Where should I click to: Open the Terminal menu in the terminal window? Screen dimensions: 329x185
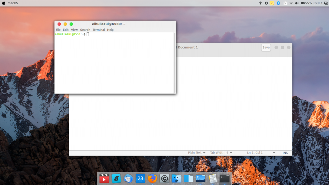[x=99, y=30]
